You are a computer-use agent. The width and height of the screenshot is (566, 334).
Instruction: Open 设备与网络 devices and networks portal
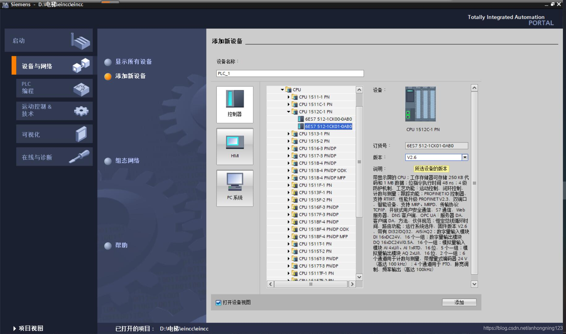[x=52, y=66]
